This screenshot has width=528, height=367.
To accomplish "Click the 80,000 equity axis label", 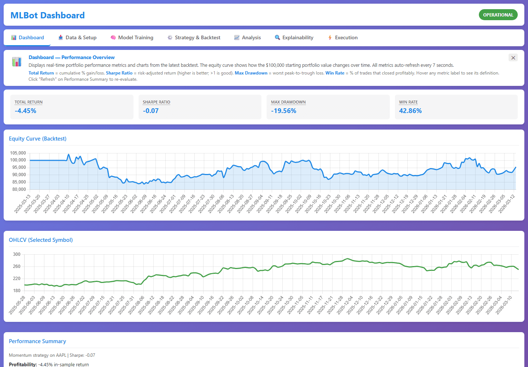I will [19, 189].
